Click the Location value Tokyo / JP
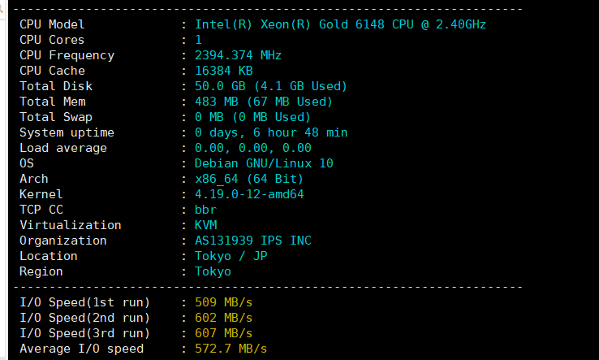Screen dimensions: 599x360 (x=231, y=256)
